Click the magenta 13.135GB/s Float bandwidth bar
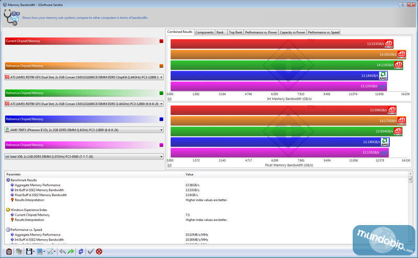 pyautogui.click(x=280, y=152)
